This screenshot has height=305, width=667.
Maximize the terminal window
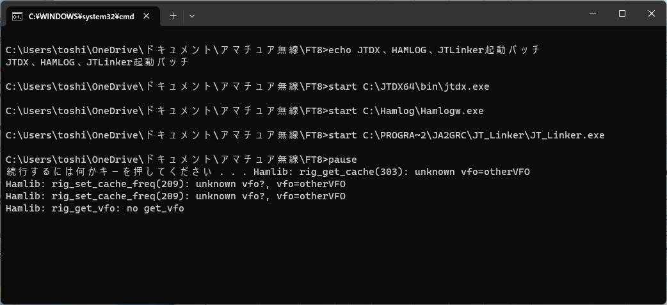coord(622,13)
